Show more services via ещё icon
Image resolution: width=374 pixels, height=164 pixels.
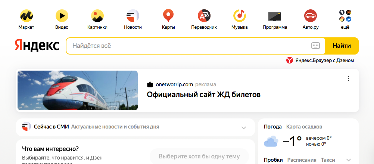[345, 16]
